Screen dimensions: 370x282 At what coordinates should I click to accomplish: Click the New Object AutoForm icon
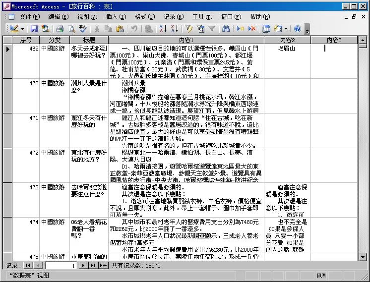[278, 29]
